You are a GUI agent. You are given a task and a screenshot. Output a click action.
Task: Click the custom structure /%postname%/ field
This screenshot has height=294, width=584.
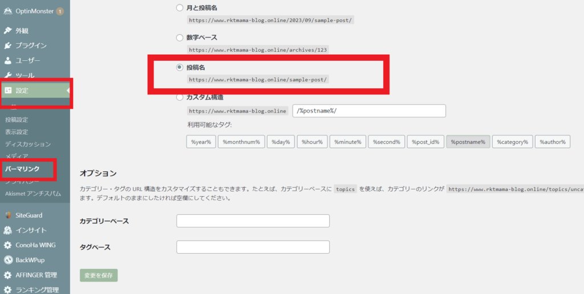(x=368, y=110)
